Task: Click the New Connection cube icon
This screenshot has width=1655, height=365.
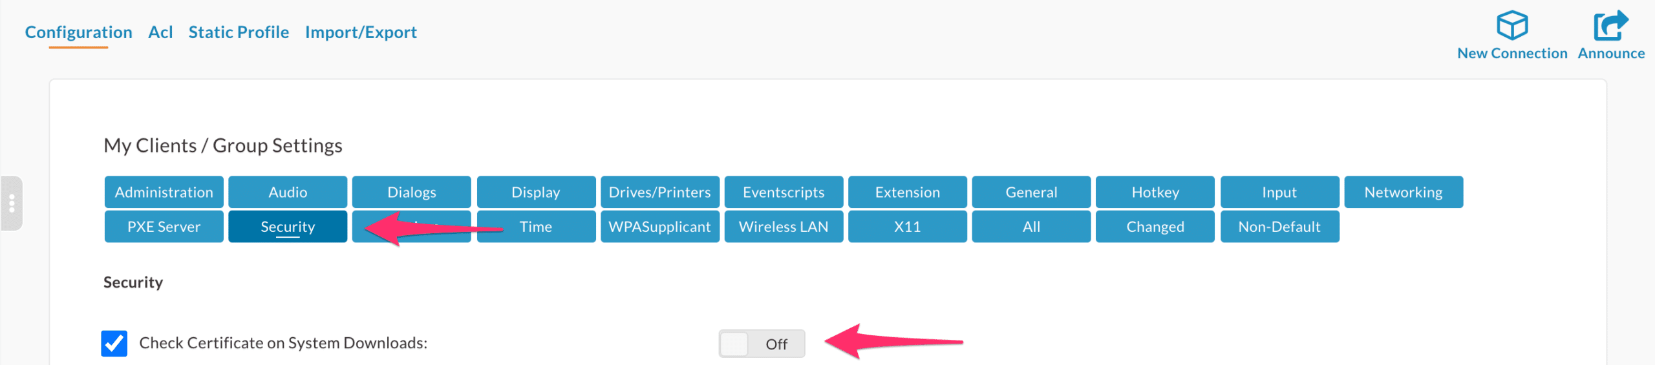Action: 1511,26
